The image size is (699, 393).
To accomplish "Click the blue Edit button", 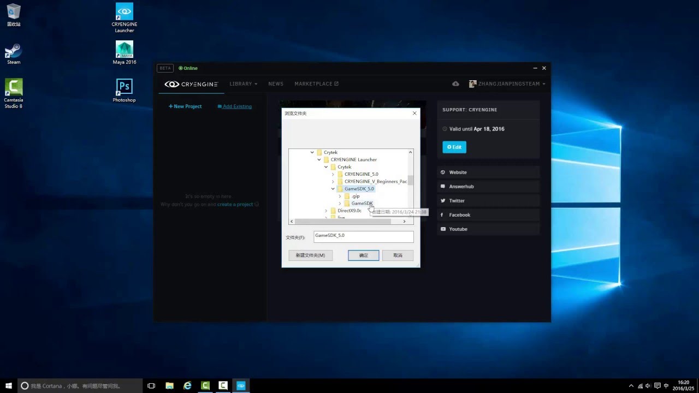I will (454, 147).
